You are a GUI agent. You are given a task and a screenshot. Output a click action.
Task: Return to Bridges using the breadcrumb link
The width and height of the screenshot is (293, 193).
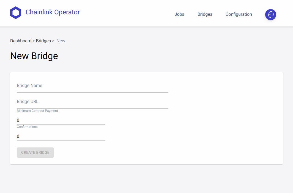tap(43, 41)
